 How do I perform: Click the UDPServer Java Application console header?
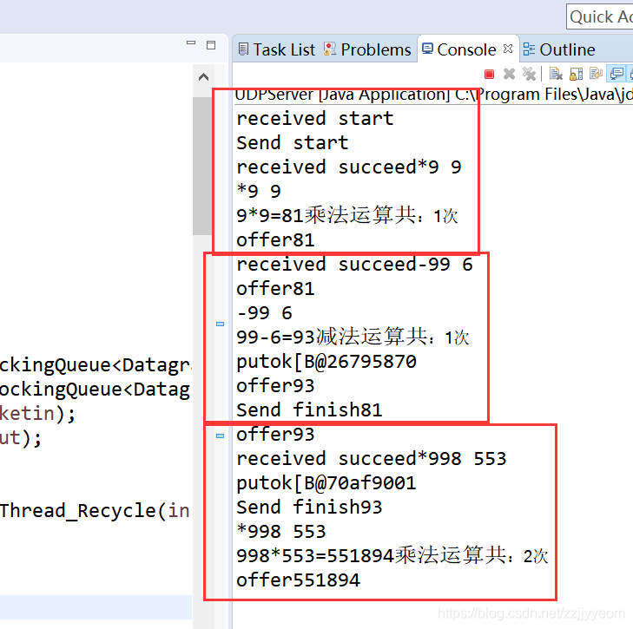[x=434, y=95]
